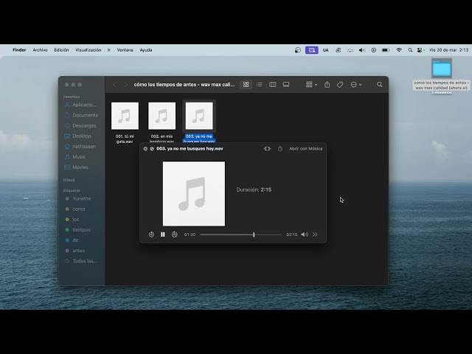Switch Finder to gallery view

286,85
